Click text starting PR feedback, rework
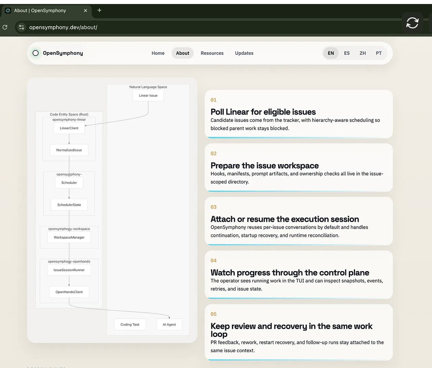This screenshot has width=432, height=368. [x=297, y=346]
